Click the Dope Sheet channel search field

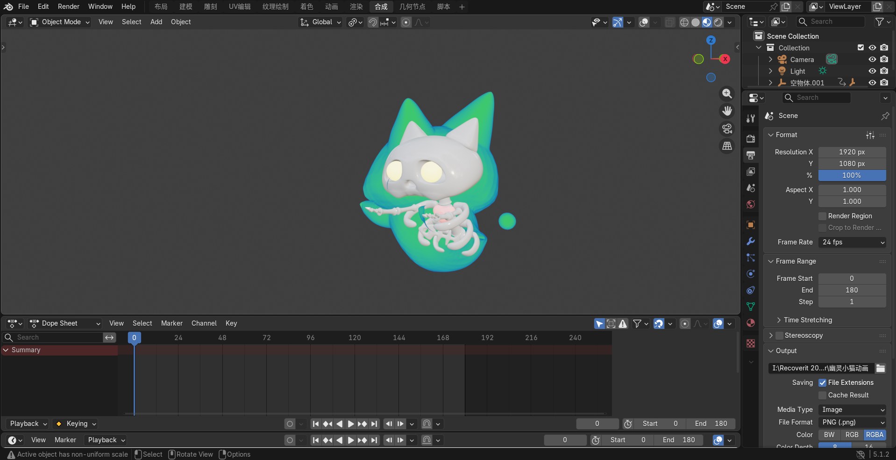53,337
